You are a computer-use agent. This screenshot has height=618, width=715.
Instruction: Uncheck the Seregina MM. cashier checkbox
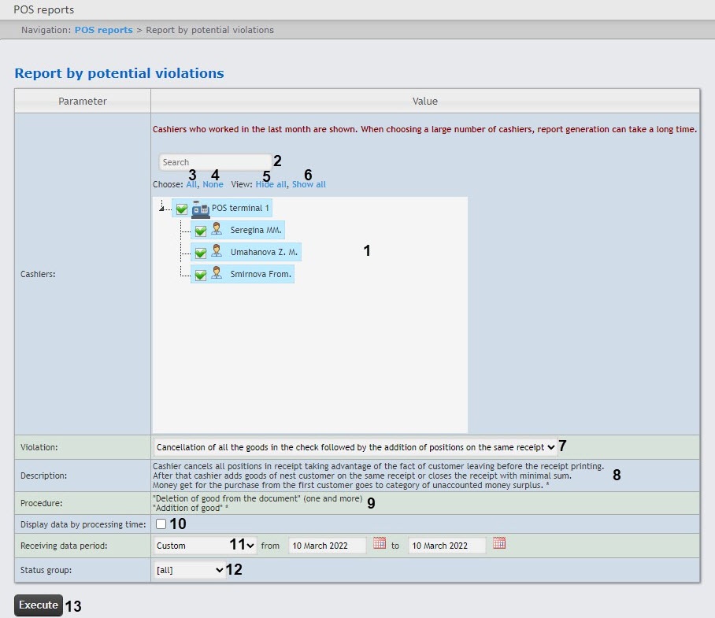200,231
